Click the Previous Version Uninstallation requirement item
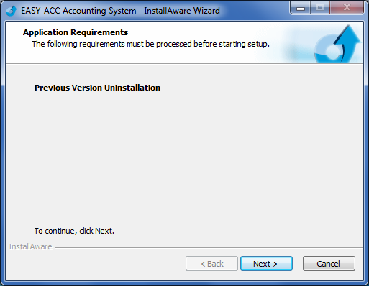The width and height of the screenshot is (369, 286). [x=97, y=88]
